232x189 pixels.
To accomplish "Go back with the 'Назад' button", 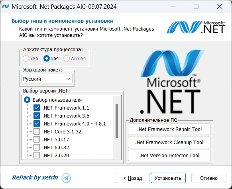I will tap(132, 178).
